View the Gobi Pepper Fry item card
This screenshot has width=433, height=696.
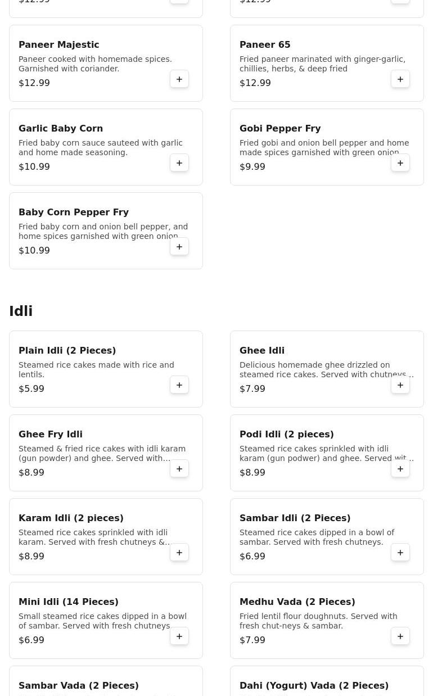pyautogui.click(x=327, y=147)
